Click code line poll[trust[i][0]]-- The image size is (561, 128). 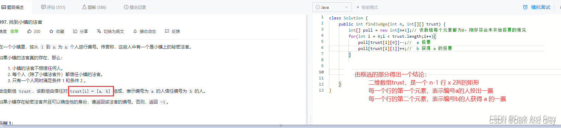(x=394, y=42)
